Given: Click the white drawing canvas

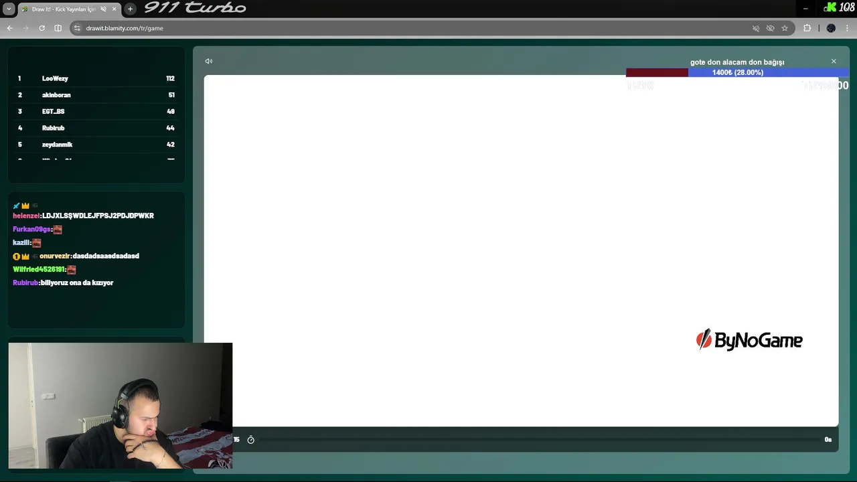Looking at the screenshot, I should [x=521, y=250].
